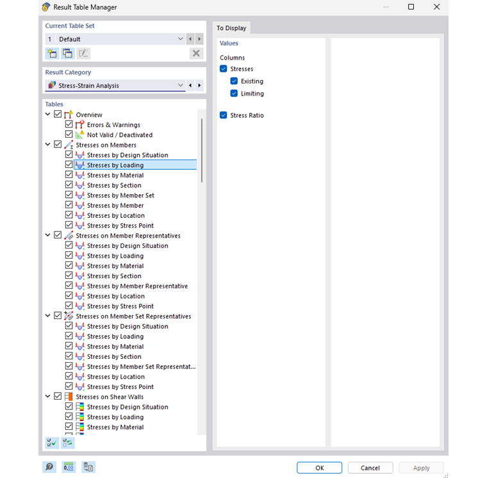Check all tables button

click(x=52, y=443)
